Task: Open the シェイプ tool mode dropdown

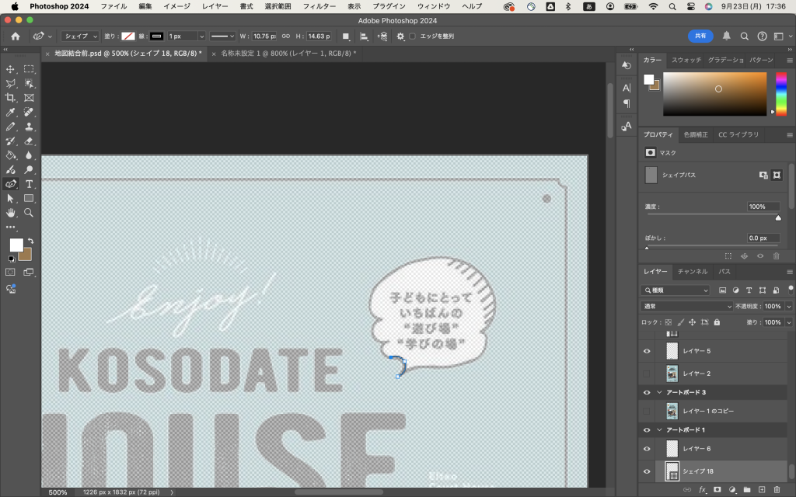Action: click(x=81, y=36)
